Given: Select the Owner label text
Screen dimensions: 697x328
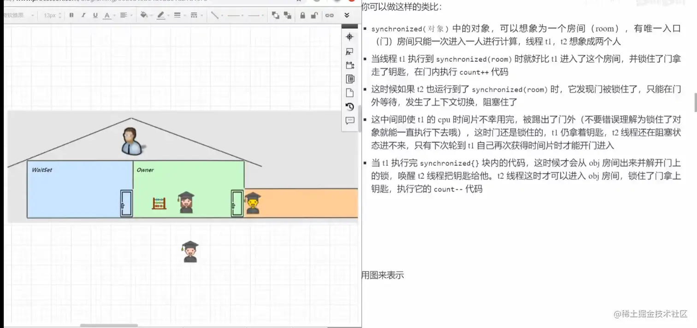Looking at the screenshot, I should pos(145,170).
